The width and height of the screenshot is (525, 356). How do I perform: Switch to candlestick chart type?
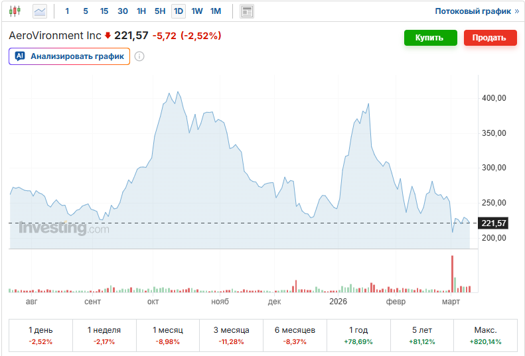point(15,11)
